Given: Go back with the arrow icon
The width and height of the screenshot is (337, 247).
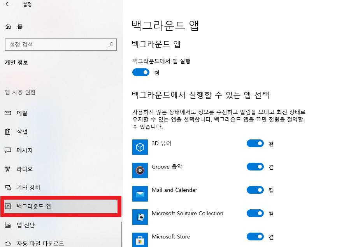Looking at the screenshot, I should 8,4.
